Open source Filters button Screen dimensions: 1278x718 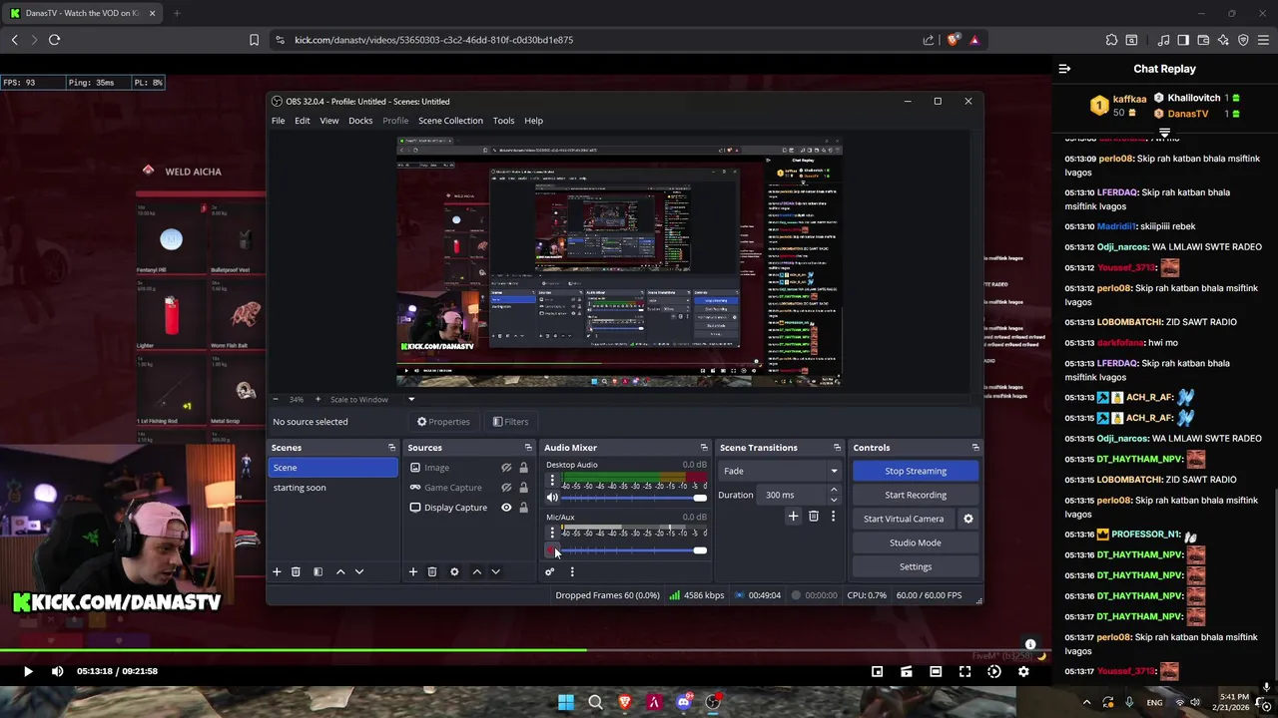[x=511, y=422]
